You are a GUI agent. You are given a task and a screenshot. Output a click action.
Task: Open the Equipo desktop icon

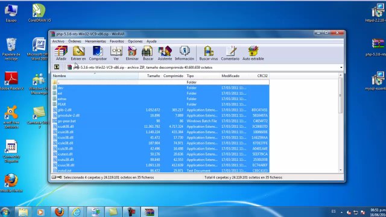pos(11,13)
